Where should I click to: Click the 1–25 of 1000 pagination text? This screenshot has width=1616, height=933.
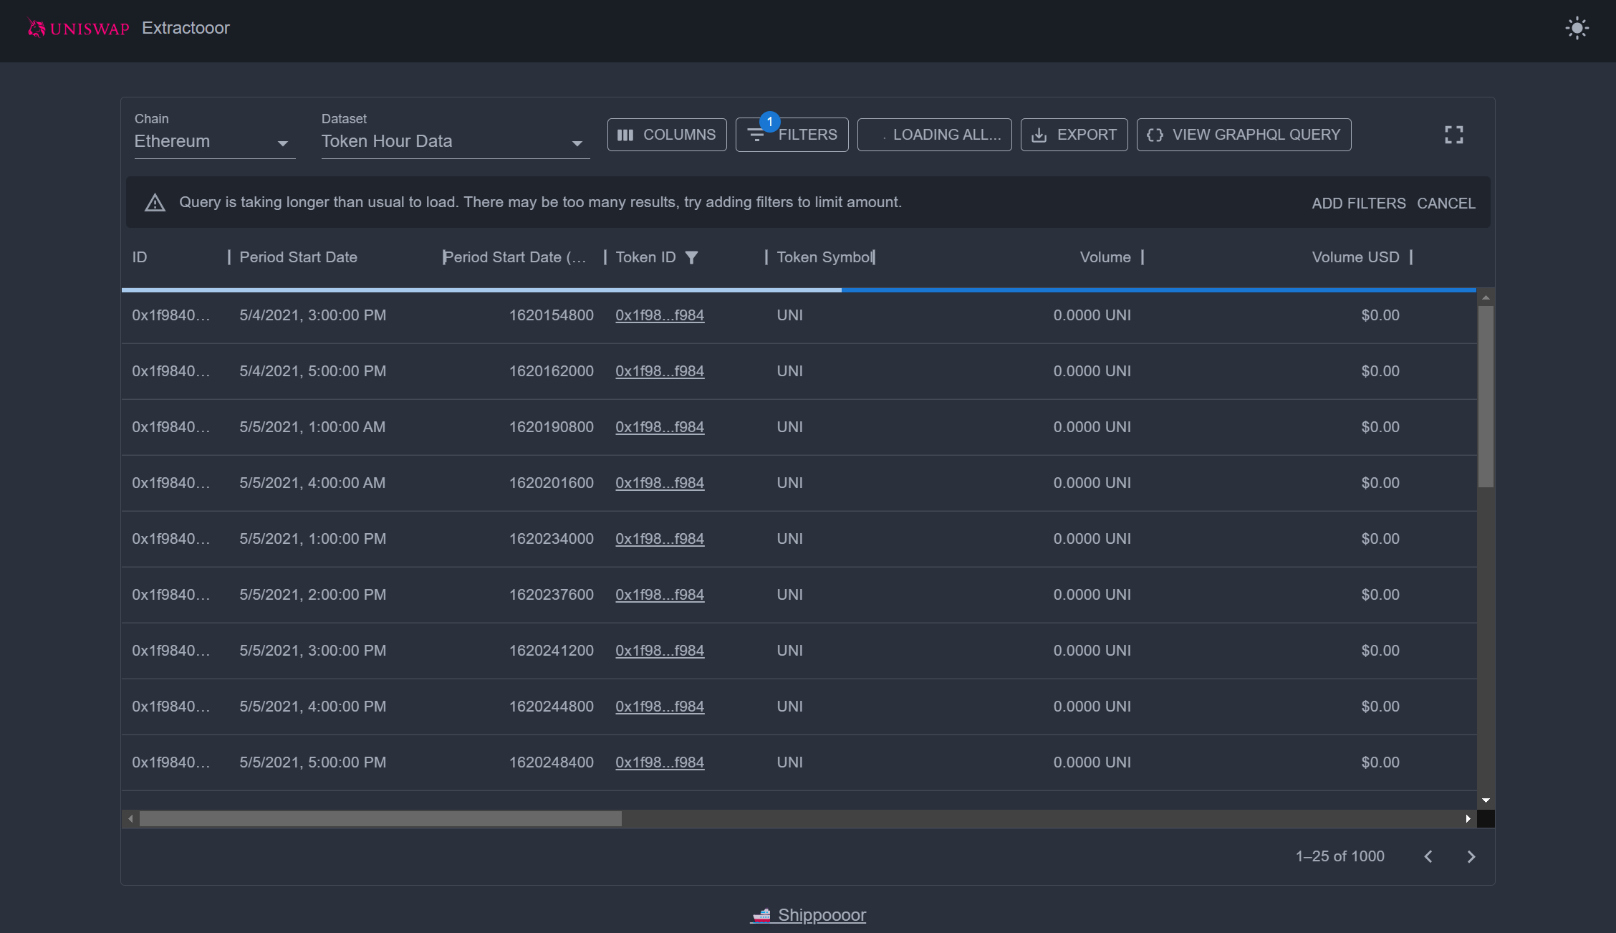click(1340, 856)
